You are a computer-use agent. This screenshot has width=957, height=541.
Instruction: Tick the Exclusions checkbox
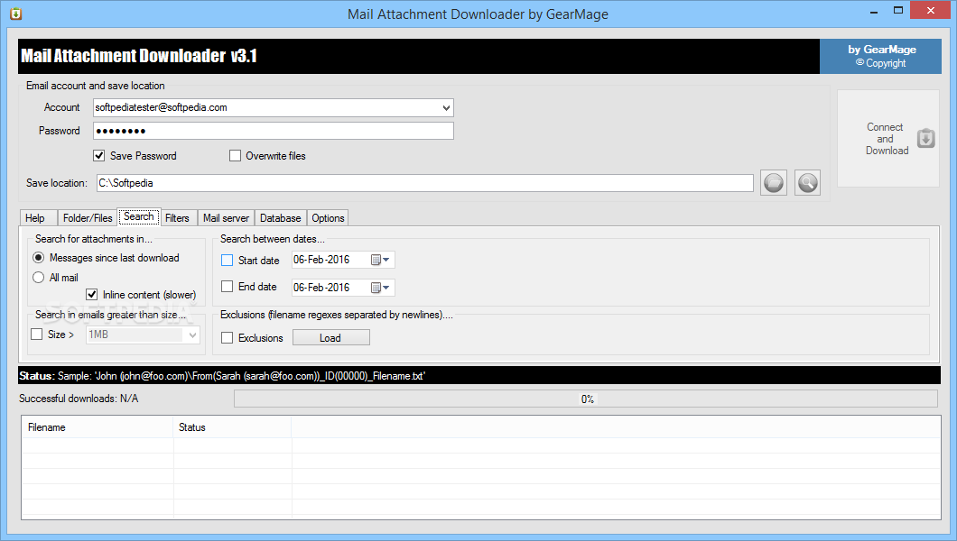(x=227, y=338)
